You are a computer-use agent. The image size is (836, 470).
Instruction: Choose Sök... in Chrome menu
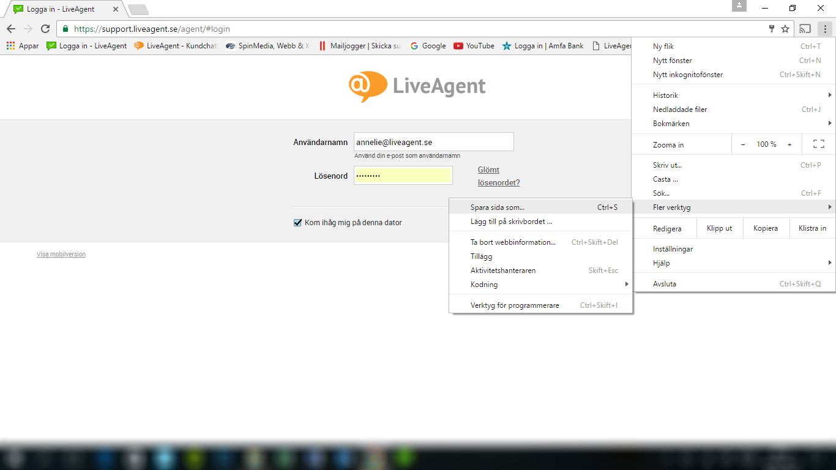coord(734,193)
